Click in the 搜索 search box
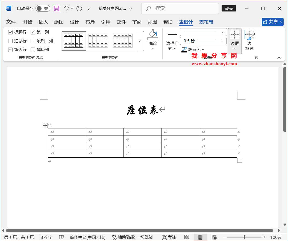Screen dimensions: 288x241 180,8
